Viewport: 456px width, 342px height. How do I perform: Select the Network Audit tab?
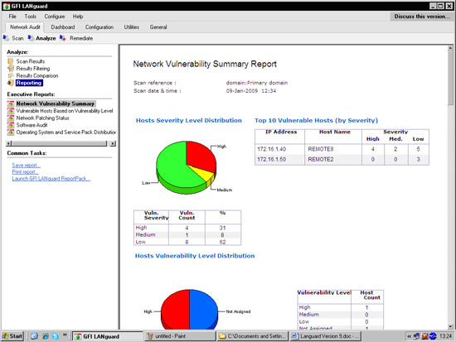point(25,27)
